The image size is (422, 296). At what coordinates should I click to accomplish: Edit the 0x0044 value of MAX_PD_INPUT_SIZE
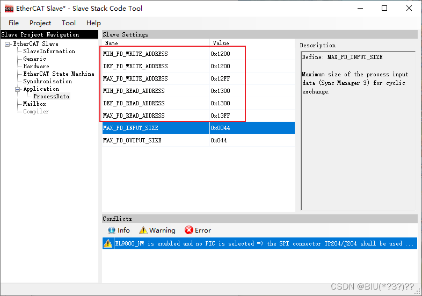252,128
